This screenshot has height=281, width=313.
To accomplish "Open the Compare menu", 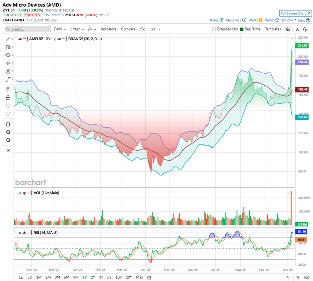I will [x=128, y=29].
